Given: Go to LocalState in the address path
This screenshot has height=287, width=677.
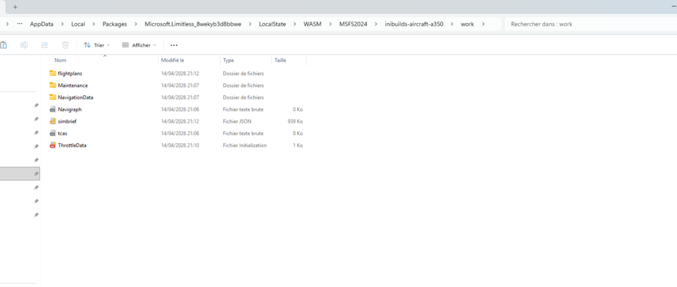Looking at the screenshot, I should (272, 24).
